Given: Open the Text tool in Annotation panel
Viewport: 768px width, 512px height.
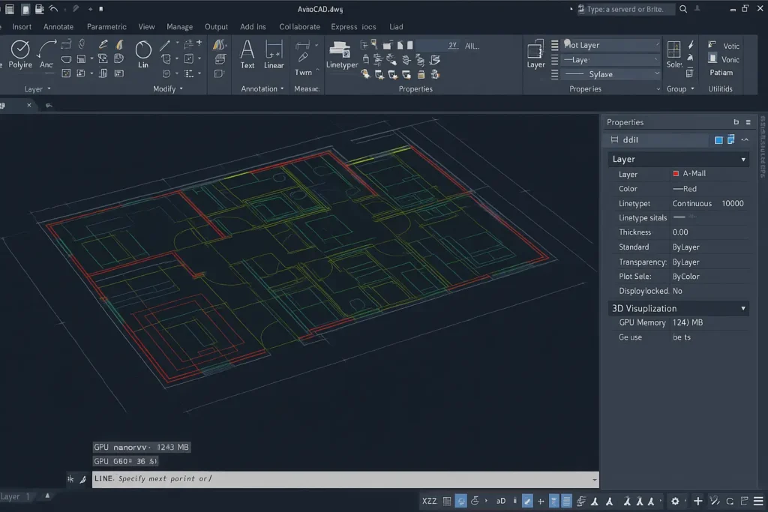Looking at the screenshot, I should [x=247, y=52].
